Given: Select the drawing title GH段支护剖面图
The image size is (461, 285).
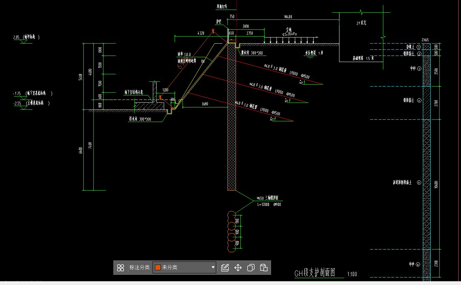Looking at the screenshot, I should pyautogui.click(x=315, y=273).
